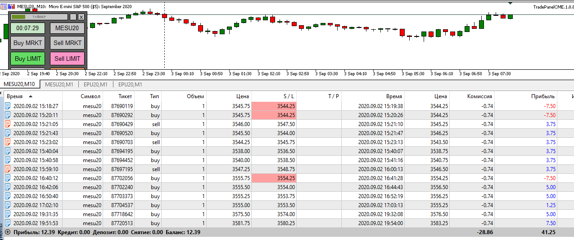Switch to the MESU20,M10 chart tab
Image resolution: width=574 pixels, height=240 pixels.
[20, 84]
